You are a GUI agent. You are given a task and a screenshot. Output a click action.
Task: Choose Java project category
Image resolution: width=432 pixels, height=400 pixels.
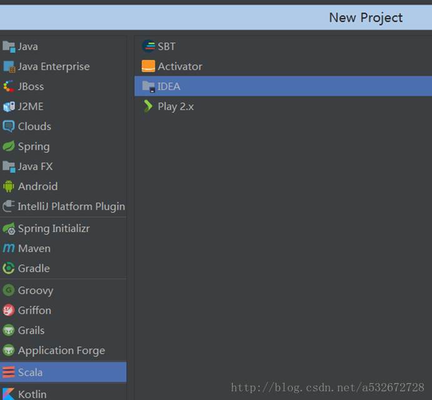pos(27,46)
